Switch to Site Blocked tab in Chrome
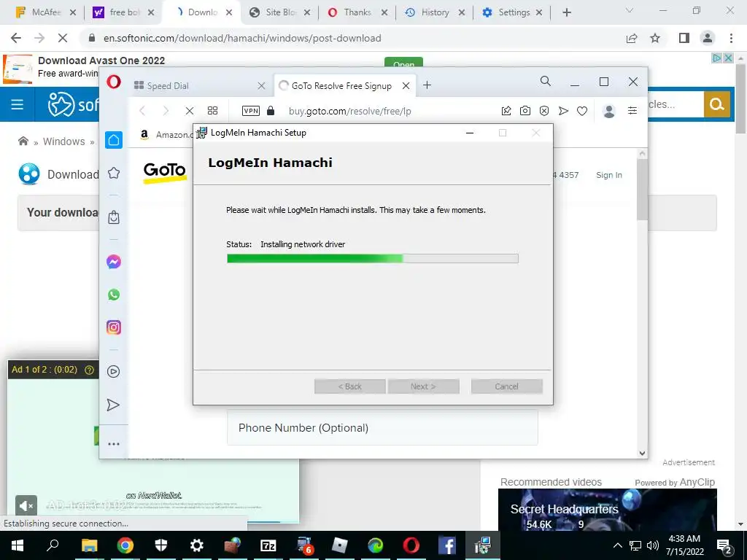This screenshot has height=560, width=747. click(x=280, y=12)
